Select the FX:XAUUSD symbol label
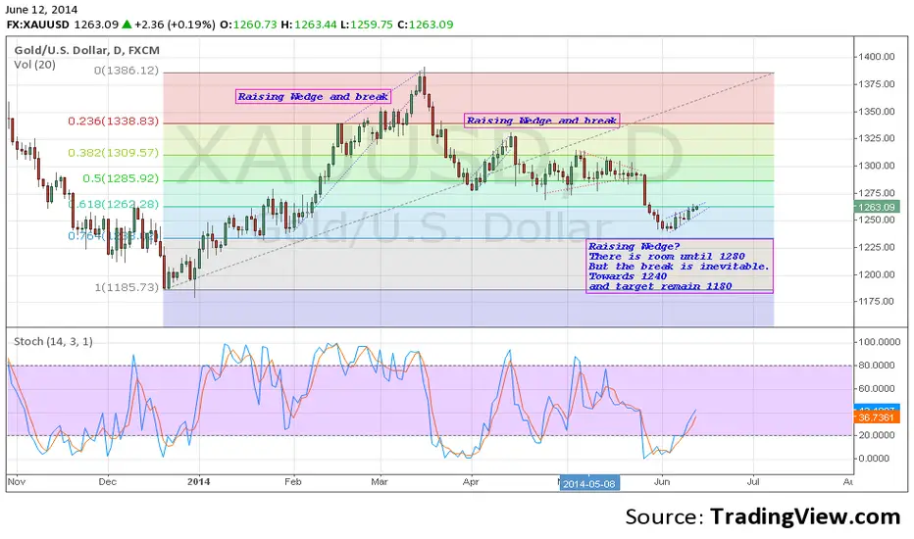This screenshot has width=914, height=539. coord(38,24)
